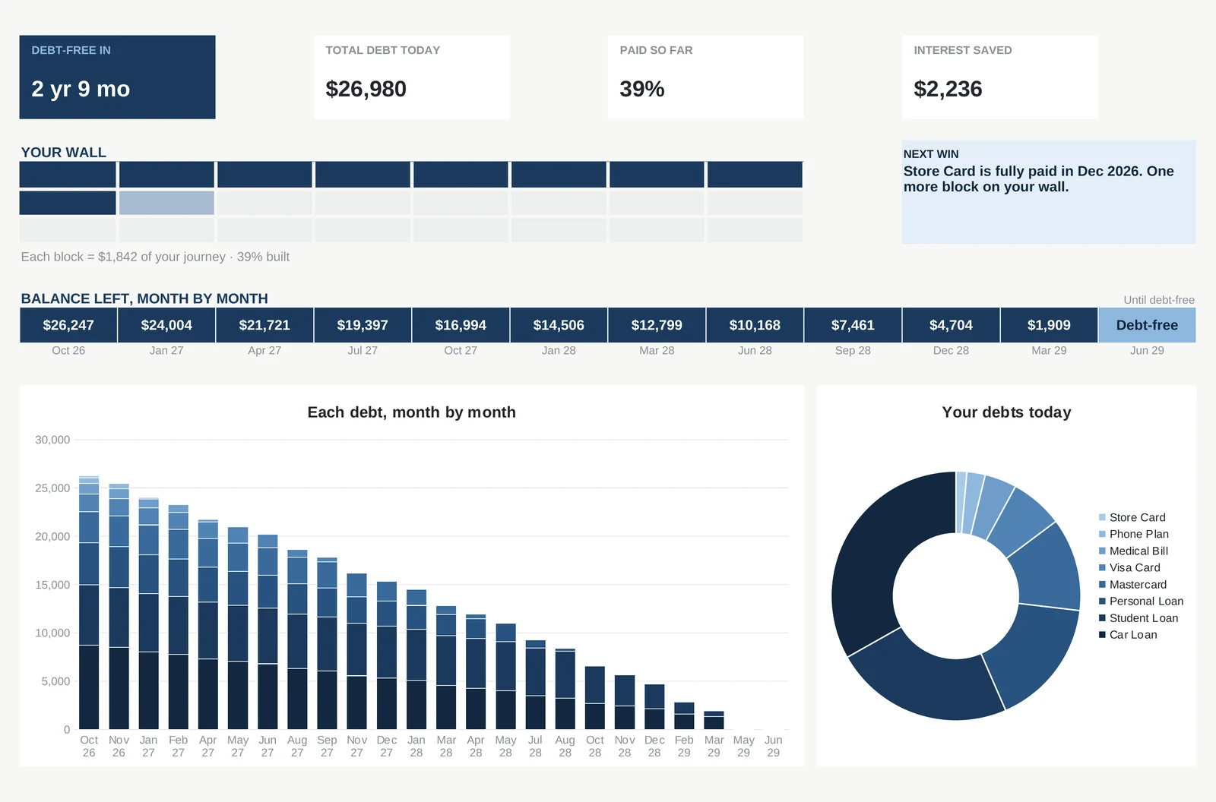Image resolution: width=1216 pixels, height=802 pixels.
Task: Click the $10,168 Jun 28 balance cell
Action: pyautogui.click(x=755, y=325)
